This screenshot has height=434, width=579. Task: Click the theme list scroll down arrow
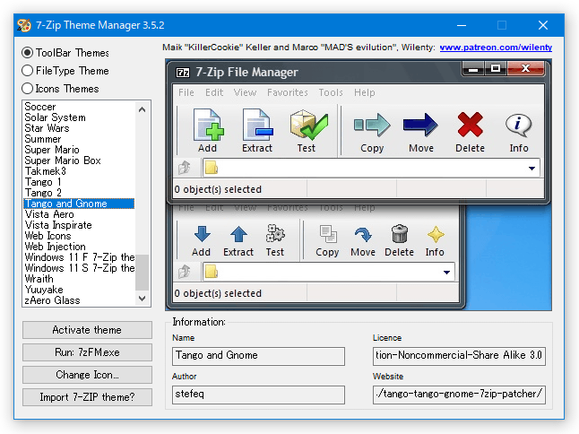143,298
